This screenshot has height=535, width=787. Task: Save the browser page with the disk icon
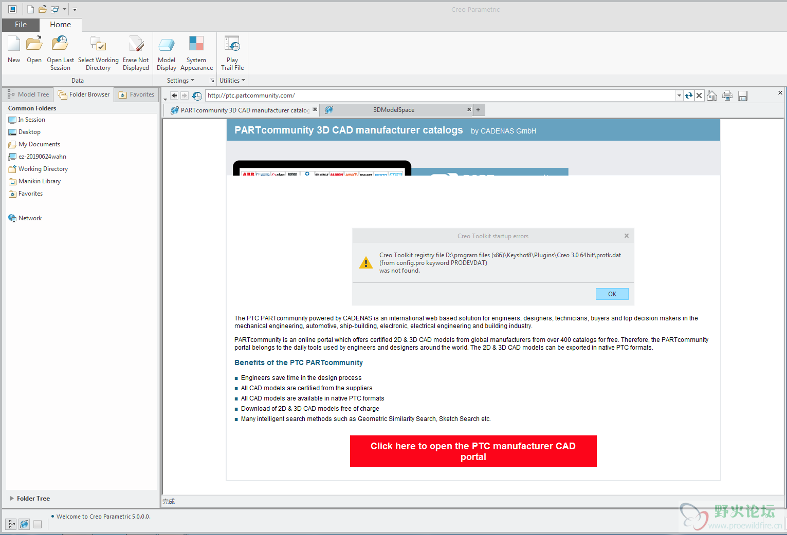click(x=743, y=95)
